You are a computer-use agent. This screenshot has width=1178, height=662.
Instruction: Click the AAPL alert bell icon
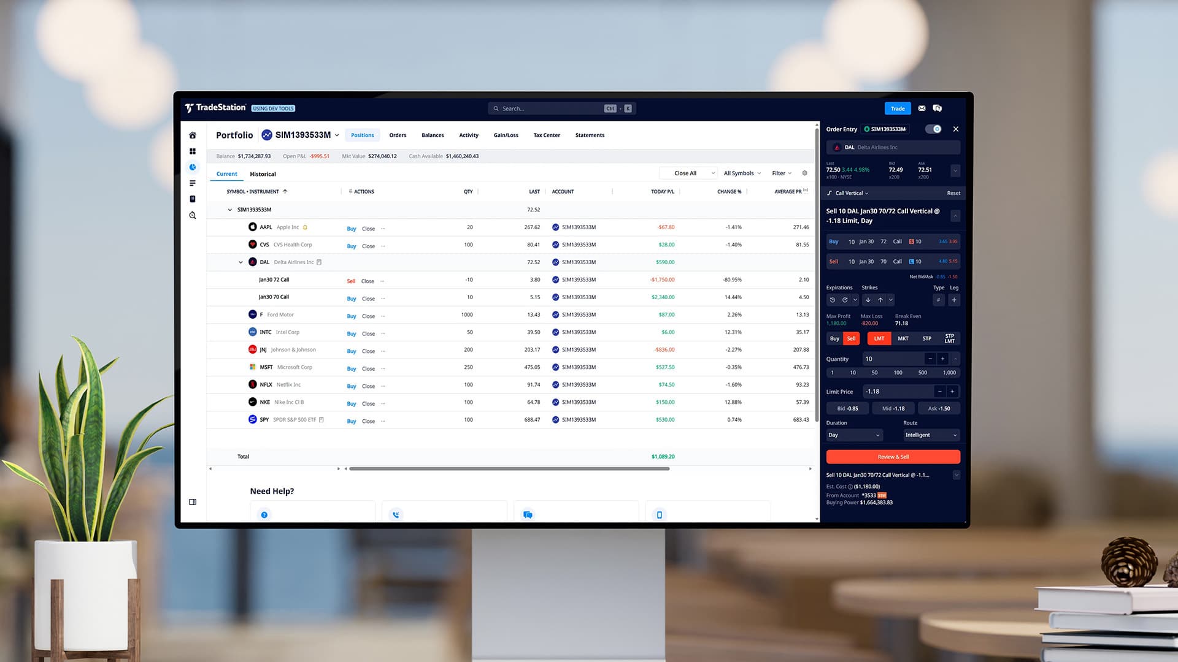(305, 227)
